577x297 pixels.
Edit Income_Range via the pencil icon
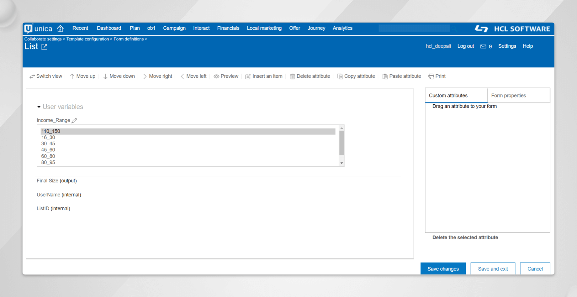[74, 120]
